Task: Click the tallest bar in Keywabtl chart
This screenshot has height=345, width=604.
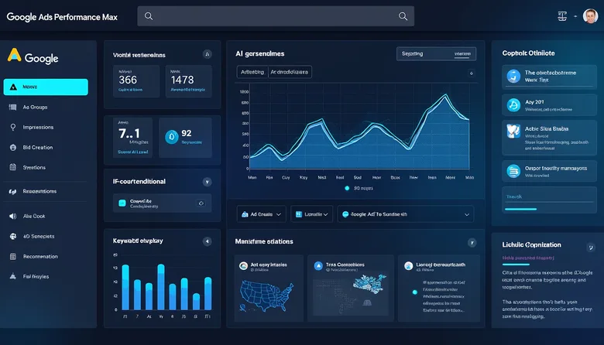Action: [161, 287]
